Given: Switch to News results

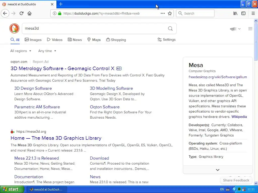Looking at the screenshot, I should tap(75, 40).
